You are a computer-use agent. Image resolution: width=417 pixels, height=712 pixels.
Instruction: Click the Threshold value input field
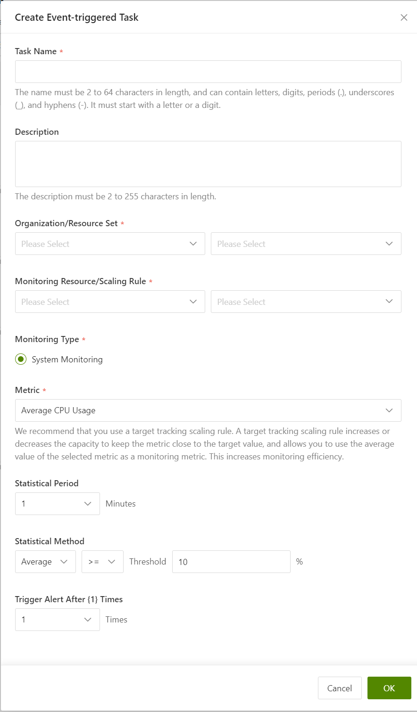231,562
